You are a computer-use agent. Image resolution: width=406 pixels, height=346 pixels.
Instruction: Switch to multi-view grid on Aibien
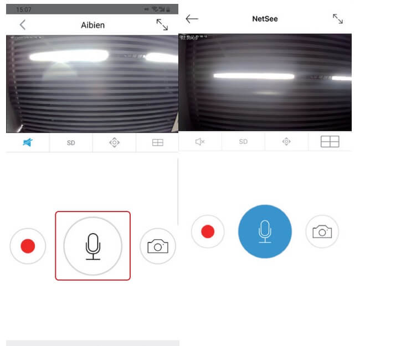coord(158,143)
